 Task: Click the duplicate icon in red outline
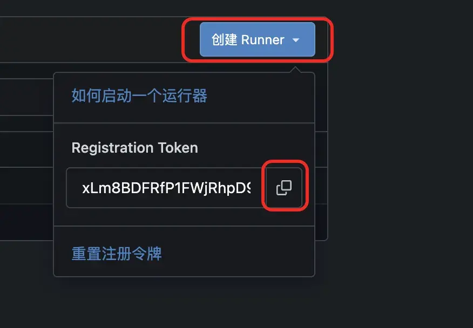284,188
